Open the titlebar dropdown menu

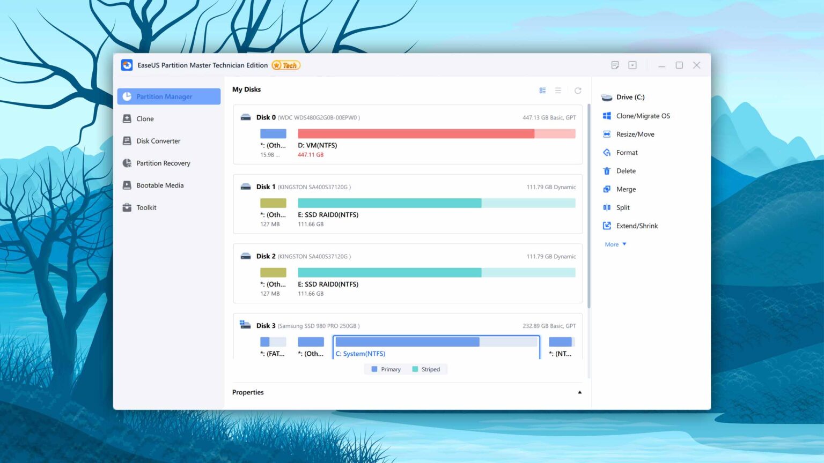(x=632, y=64)
